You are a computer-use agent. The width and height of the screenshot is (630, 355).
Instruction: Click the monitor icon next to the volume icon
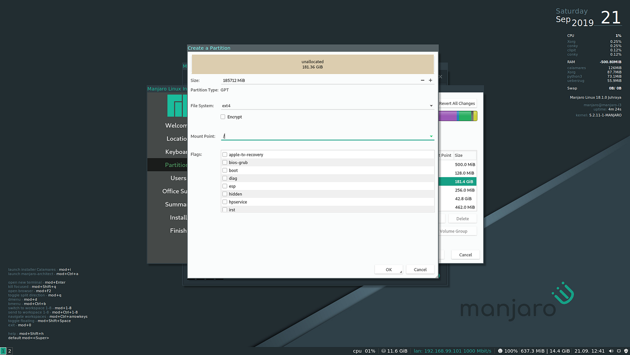(x=618, y=351)
